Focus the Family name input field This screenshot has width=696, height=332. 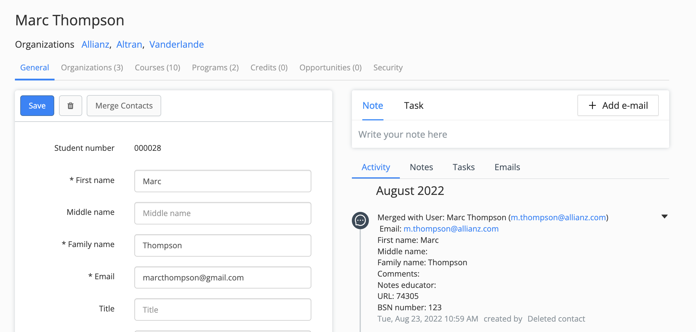click(223, 246)
